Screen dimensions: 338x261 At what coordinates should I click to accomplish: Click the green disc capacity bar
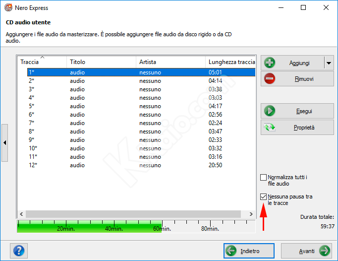tap(89, 226)
